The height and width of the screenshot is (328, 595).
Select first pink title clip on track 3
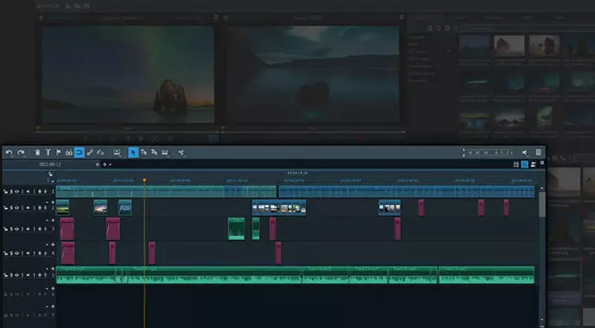[x=67, y=229]
